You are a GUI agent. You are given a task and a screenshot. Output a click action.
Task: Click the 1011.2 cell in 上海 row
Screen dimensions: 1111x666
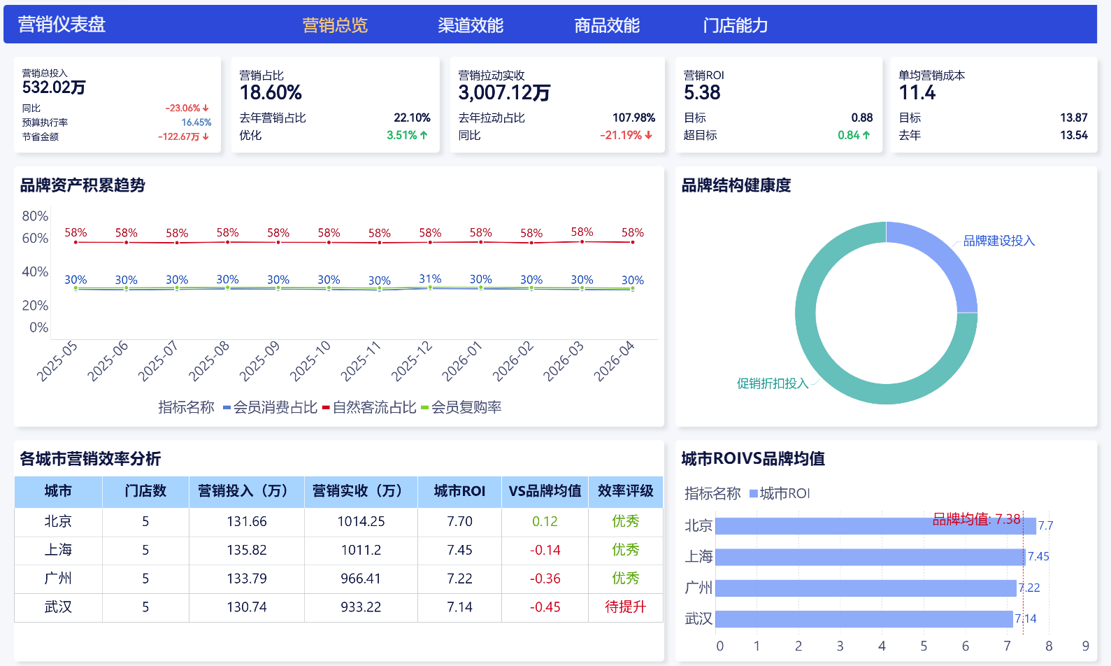pyautogui.click(x=361, y=550)
